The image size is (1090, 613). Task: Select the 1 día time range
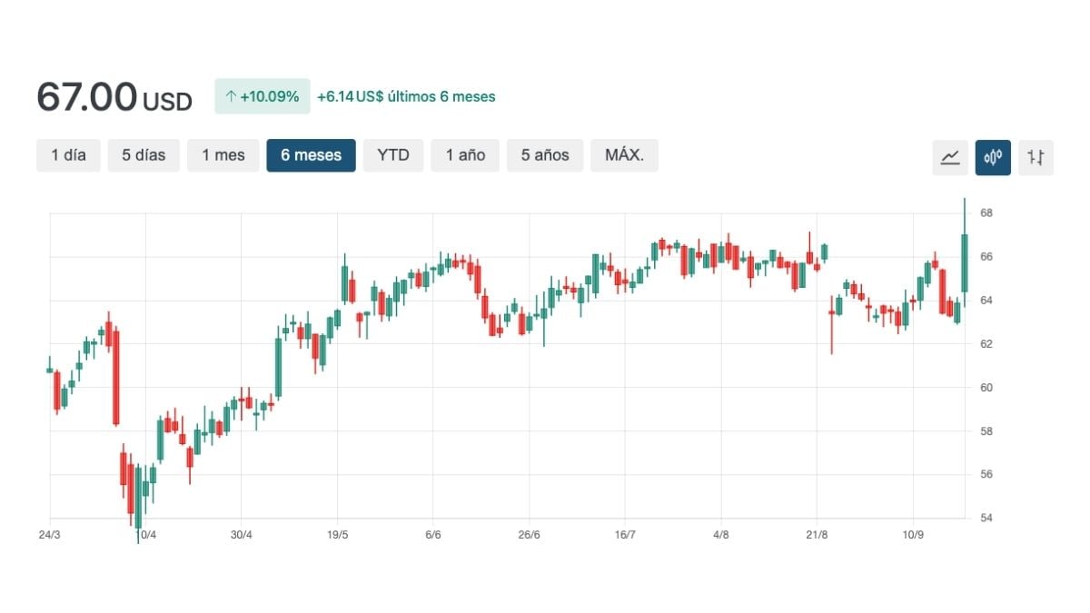(x=68, y=155)
